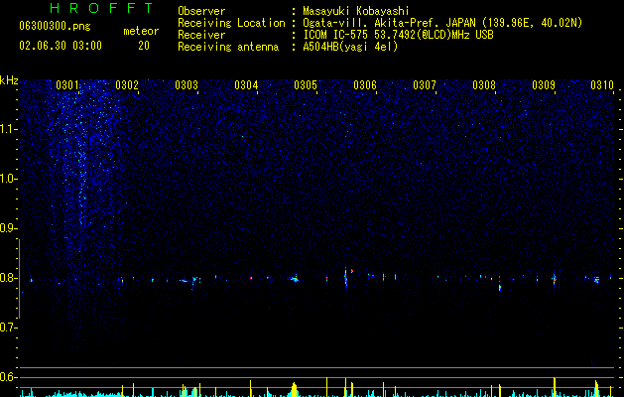
Task: Click the 0303 time marker
Action: tap(187, 85)
